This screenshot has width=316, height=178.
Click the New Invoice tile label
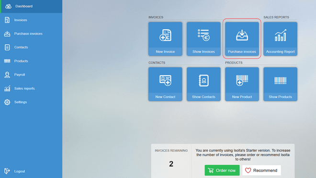pyautogui.click(x=165, y=52)
